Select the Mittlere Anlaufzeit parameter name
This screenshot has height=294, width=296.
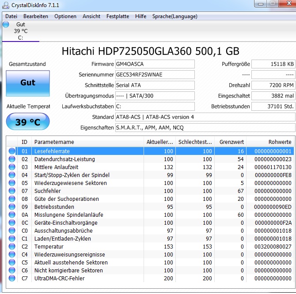click(56, 167)
